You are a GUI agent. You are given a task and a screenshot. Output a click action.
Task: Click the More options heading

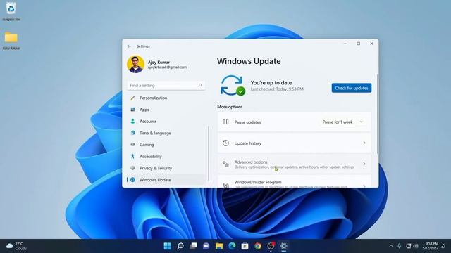[x=230, y=107]
